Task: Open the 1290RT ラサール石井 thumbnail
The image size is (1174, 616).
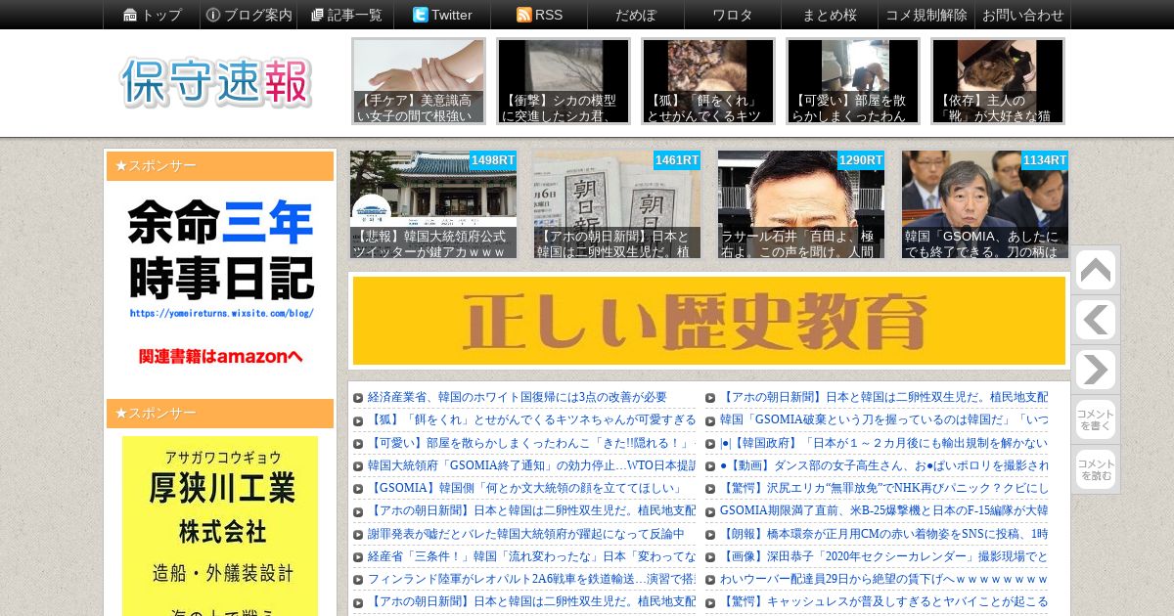Action: [x=801, y=204]
